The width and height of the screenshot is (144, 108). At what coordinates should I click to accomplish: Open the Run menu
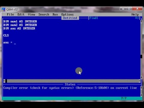[x=55, y=14]
